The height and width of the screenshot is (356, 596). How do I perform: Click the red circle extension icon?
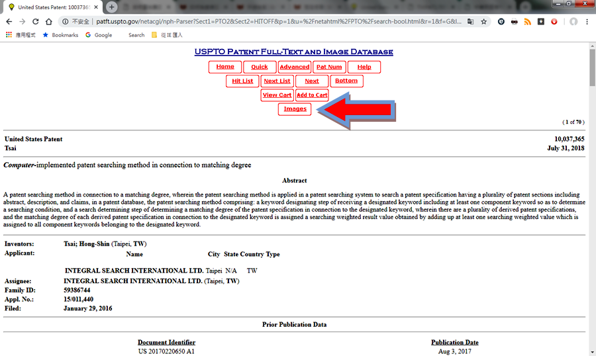click(554, 22)
